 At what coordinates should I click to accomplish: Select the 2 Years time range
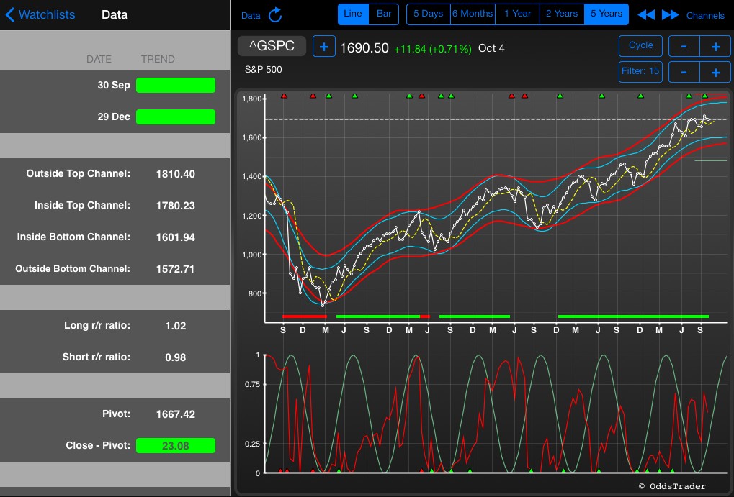562,14
